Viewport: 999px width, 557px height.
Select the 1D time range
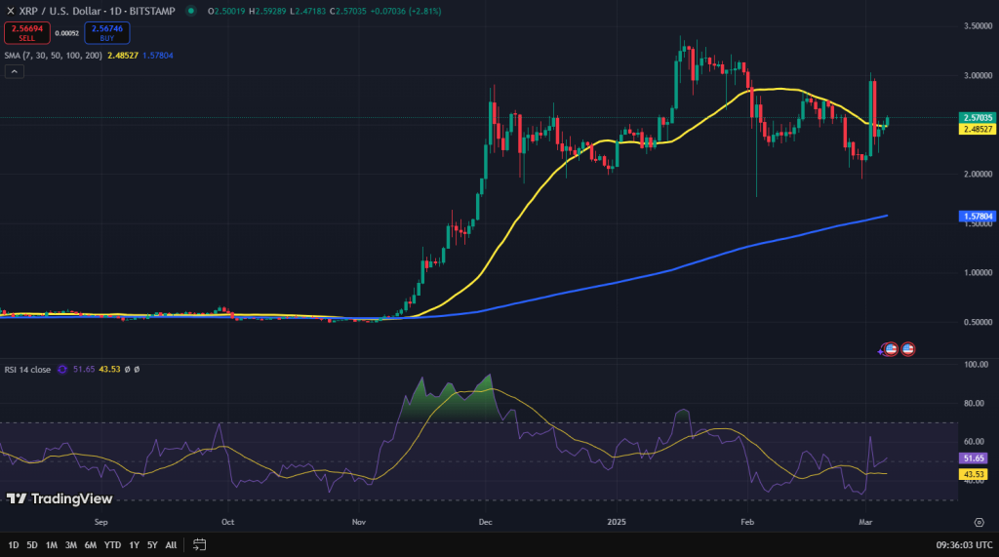click(14, 545)
